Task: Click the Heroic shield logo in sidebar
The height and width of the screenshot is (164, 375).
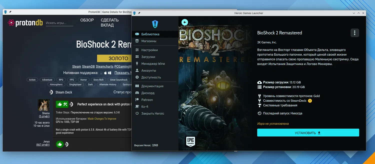Action: pyautogui.click(x=155, y=24)
